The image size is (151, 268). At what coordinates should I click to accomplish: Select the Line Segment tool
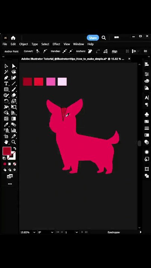pos(14,84)
